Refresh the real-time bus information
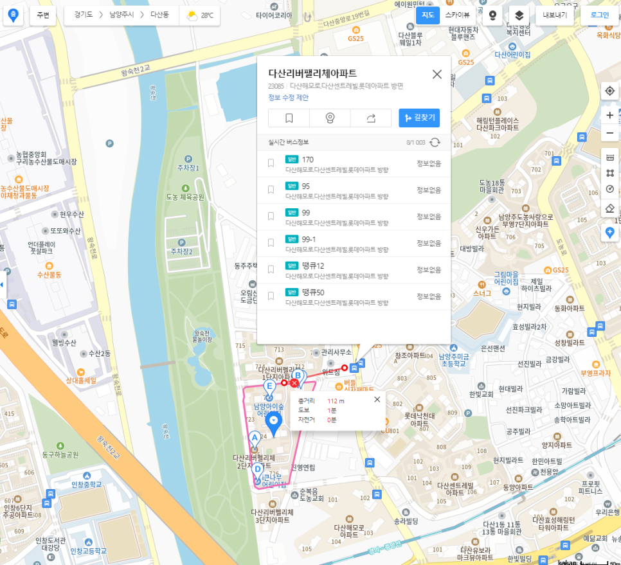621x565 pixels. [435, 143]
